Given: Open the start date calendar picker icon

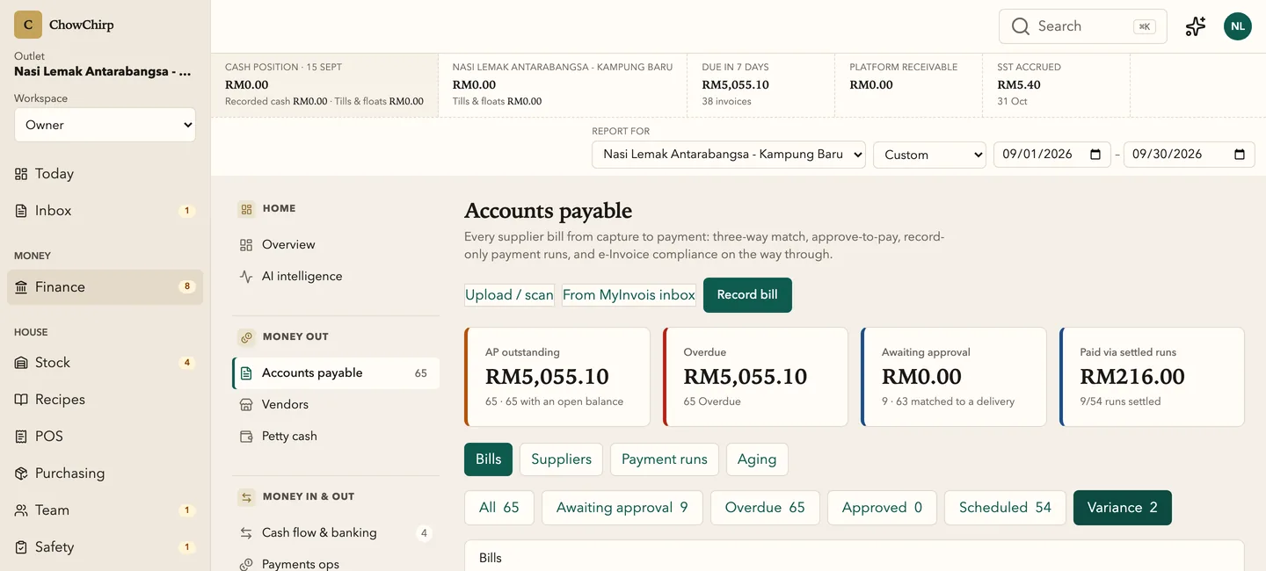Looking at the screenshot, I should point(1095,155).
